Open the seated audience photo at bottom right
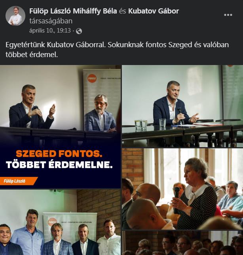This screenshot has width=243, height=255. pyautogui.click(x=182, y=243)
